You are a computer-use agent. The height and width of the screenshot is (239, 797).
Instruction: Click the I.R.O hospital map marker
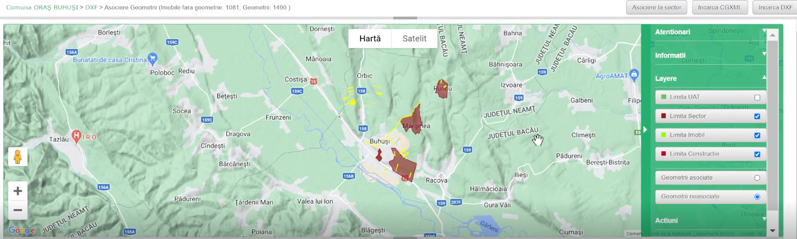77,136
